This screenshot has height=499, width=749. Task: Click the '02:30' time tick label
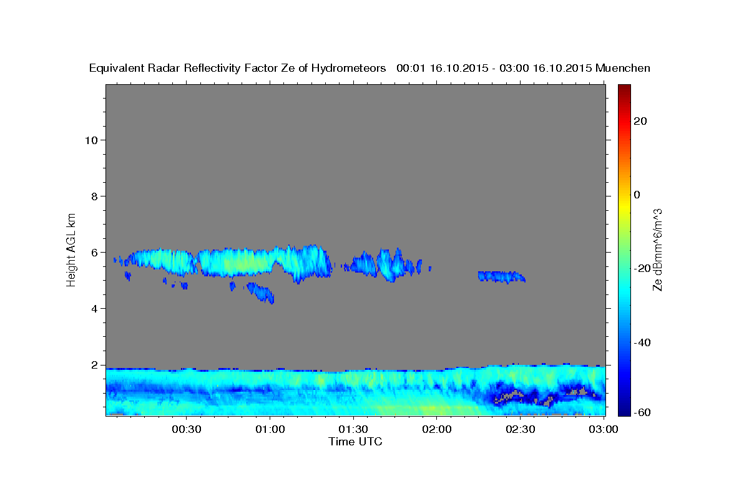click(x=520, y=429)
